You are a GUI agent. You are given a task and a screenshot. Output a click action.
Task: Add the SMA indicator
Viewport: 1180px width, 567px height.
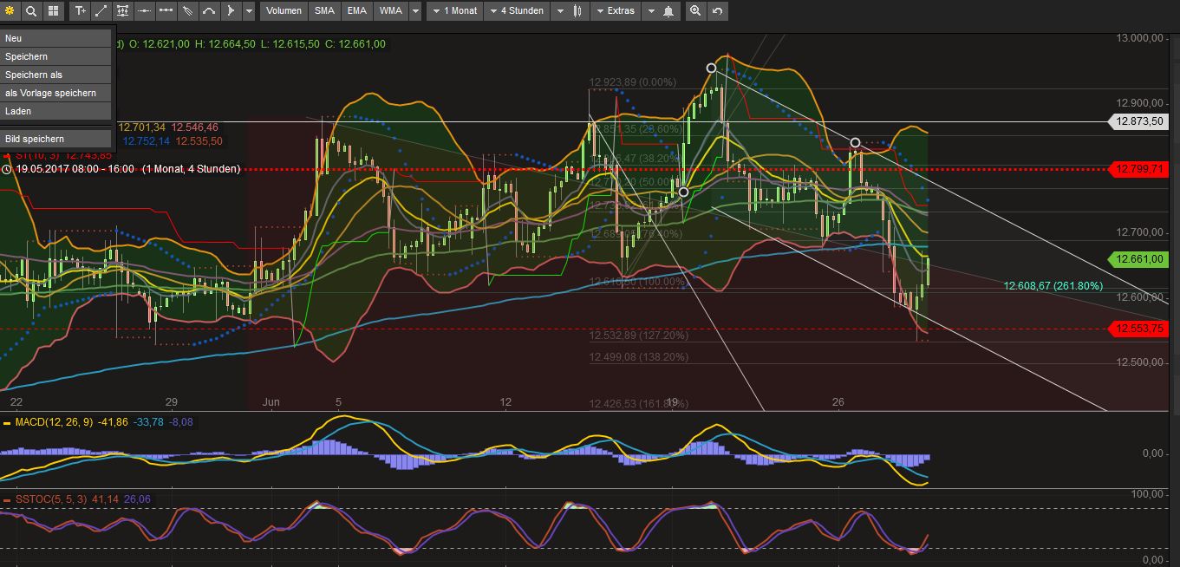[324, 11]
